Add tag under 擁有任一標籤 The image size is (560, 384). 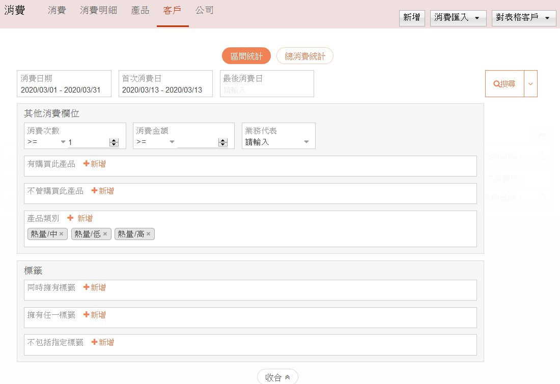87,315
